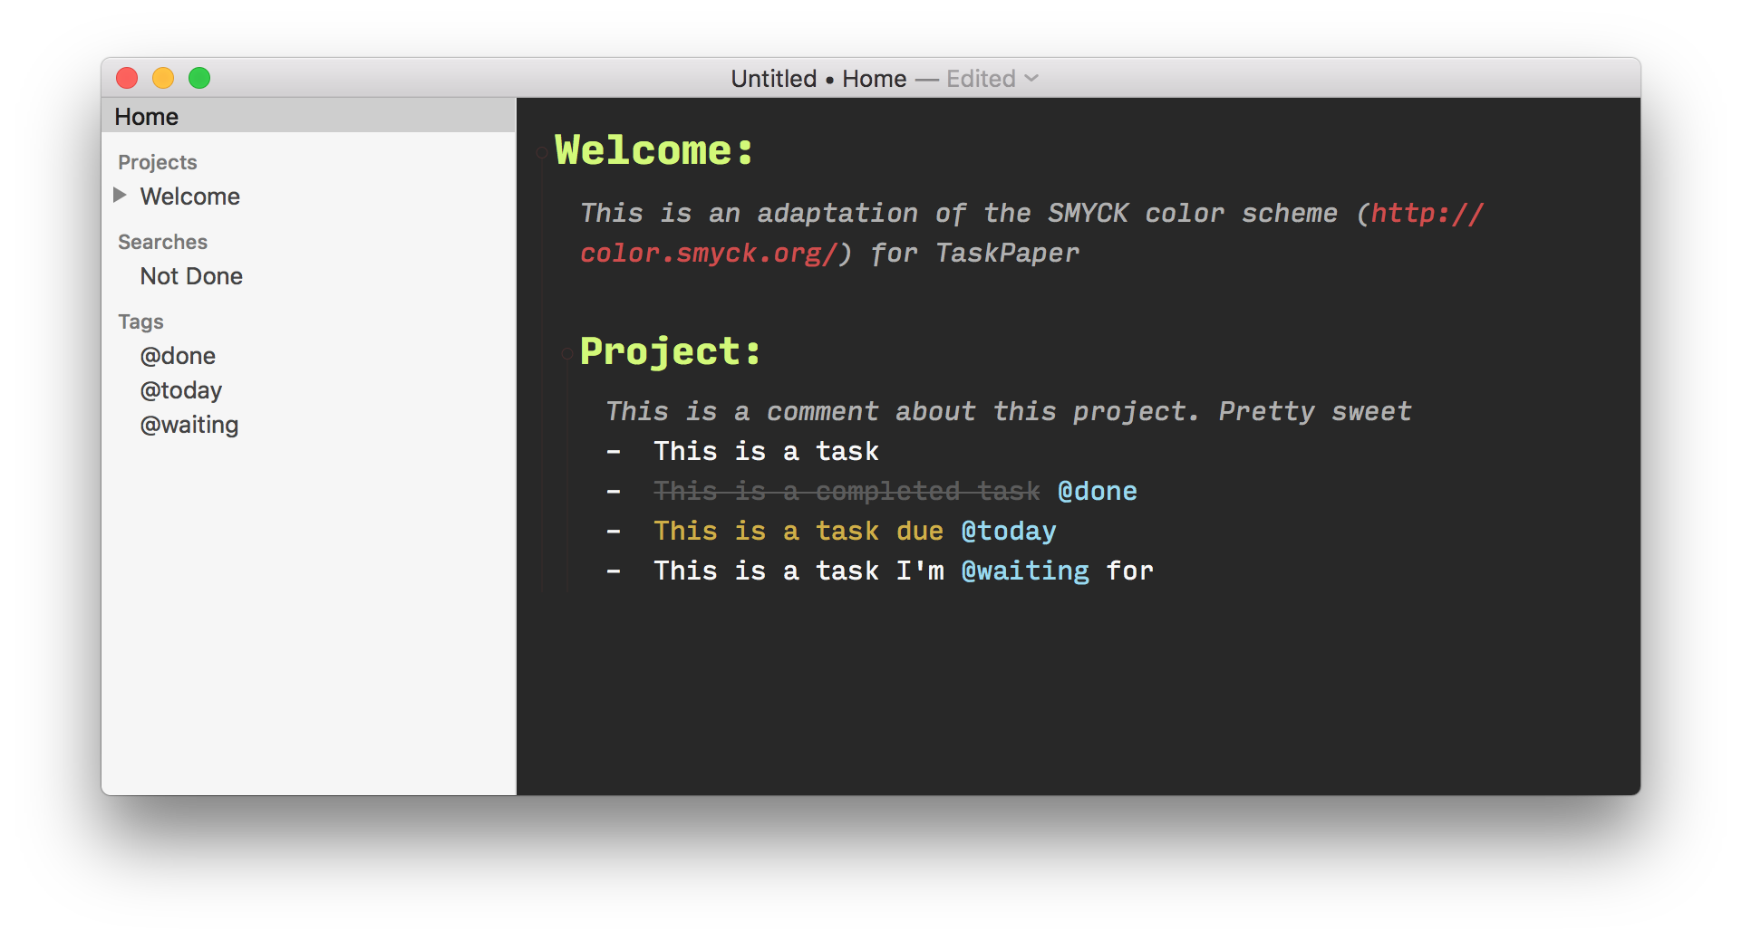Filter by the @waiting tag in sidebar

click(189, 425)
